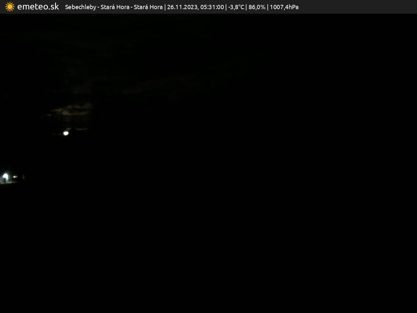
Task: Click the faintly lit clouds above the moon
Action: point(70,110)
